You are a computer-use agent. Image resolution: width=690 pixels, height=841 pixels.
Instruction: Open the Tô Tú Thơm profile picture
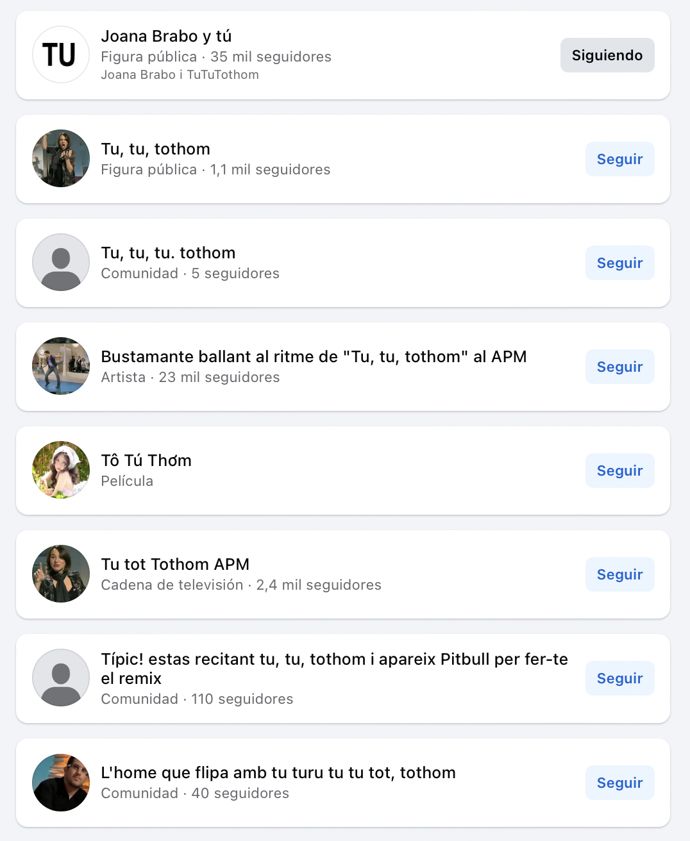tap(61, 470)
